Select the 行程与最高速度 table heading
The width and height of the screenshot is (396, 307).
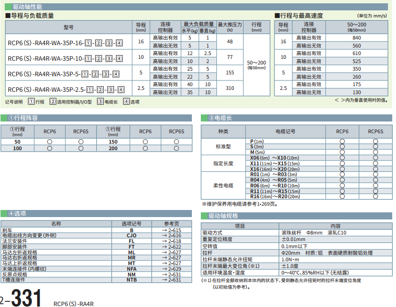coord(299,16)
